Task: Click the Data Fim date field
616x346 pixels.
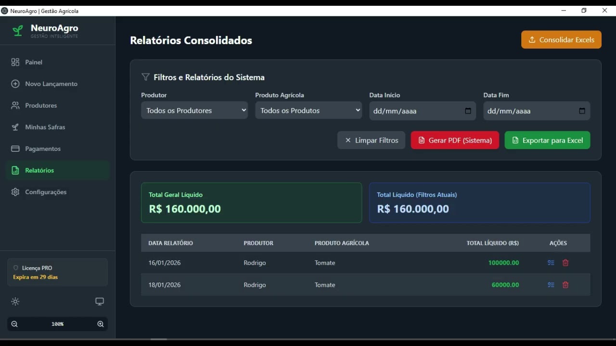Action: (537, 111)
